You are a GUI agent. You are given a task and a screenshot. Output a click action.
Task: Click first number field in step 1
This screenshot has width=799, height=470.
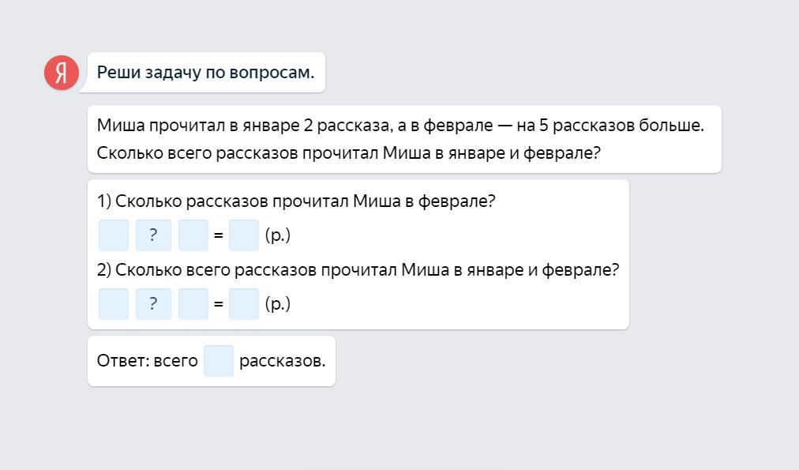tap(114, 235)
